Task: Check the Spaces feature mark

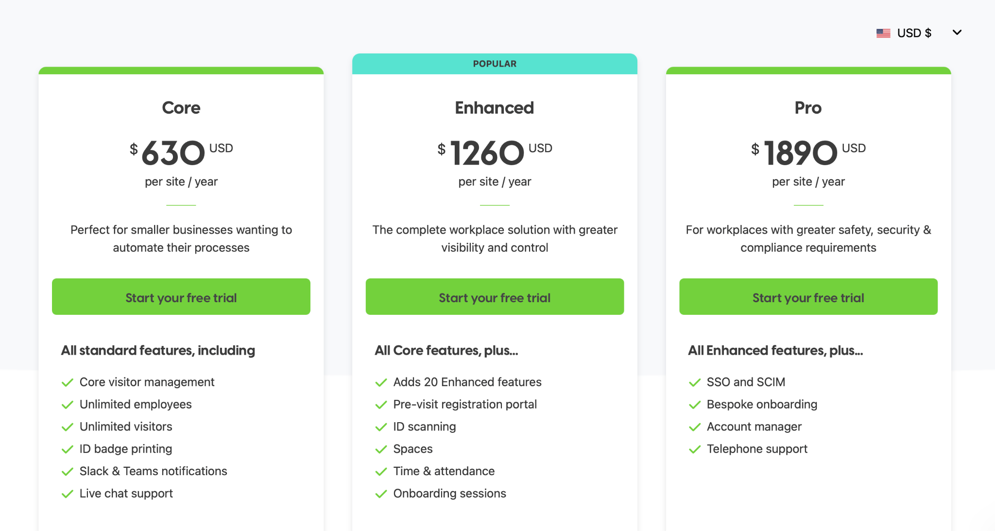Action: click(x=380, y=449)
